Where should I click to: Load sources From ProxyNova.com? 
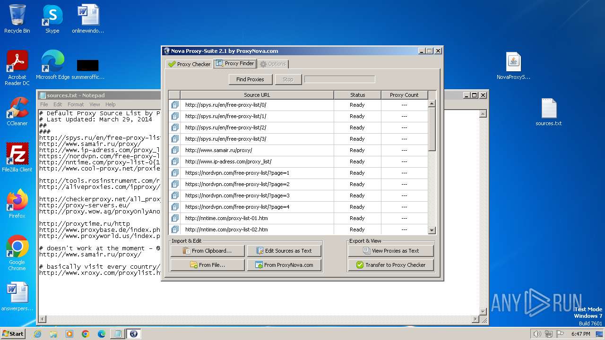pos(284,265)
